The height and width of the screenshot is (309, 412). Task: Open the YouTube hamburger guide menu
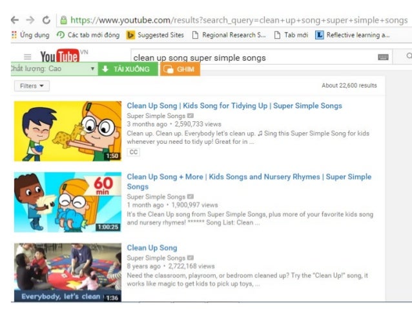[x=27, y=57]
